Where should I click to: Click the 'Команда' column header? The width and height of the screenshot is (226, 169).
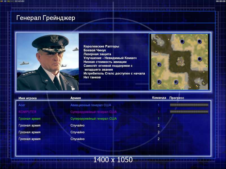tap(159, 98)
